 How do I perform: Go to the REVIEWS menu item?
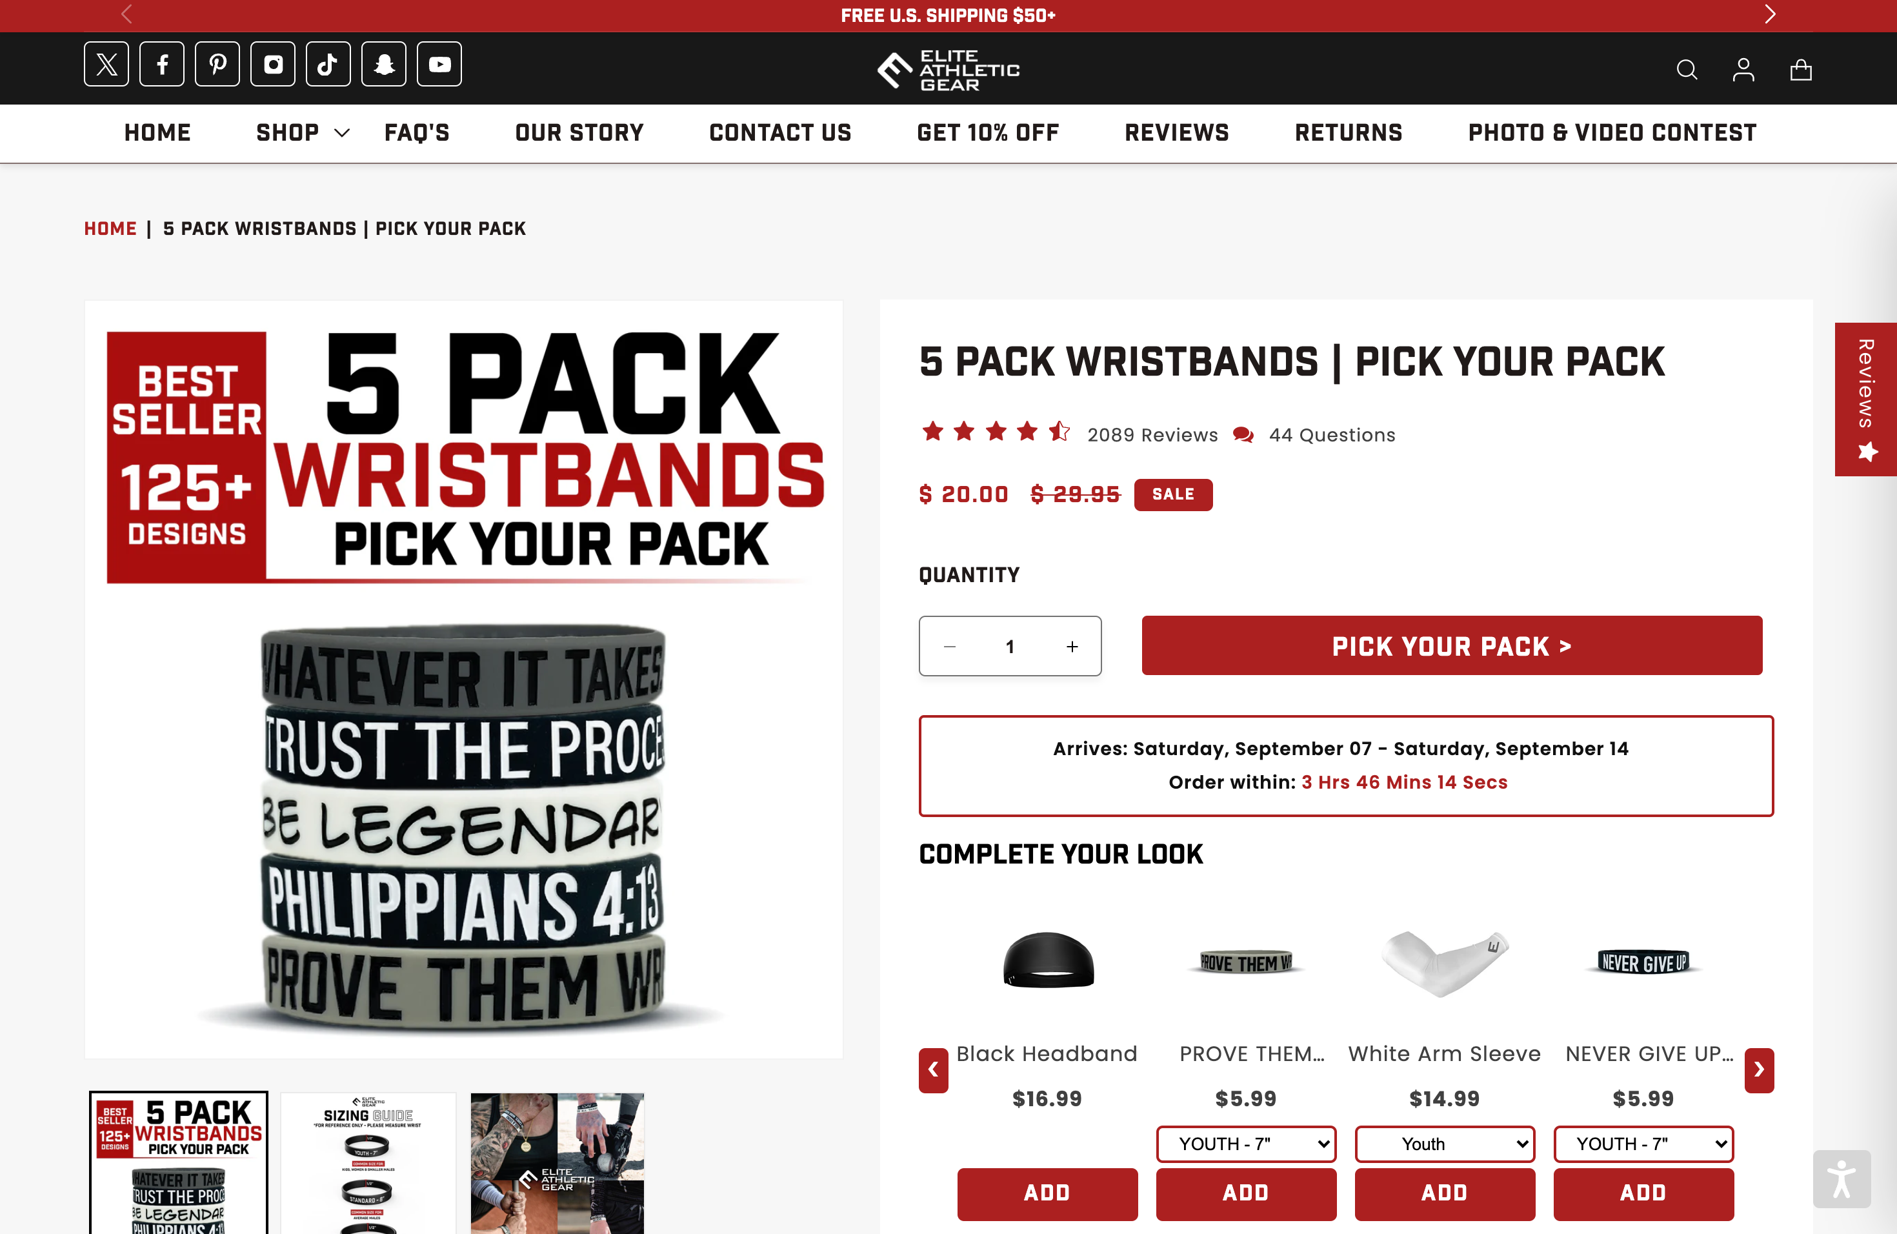tap(1176, 132)
